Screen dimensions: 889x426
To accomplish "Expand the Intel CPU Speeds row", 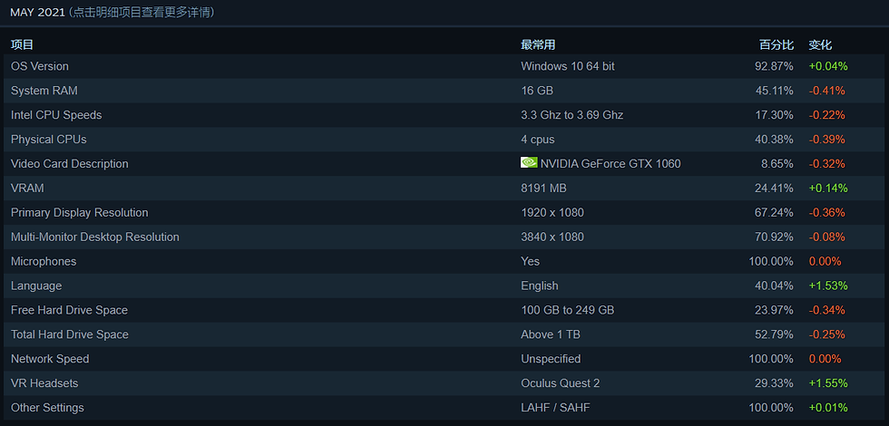I will coord(444,115).
